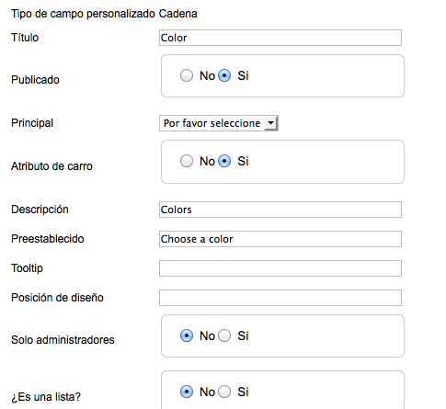This screenshot has width=446, height=409.
Task: Click the Publicado label
Action: pos(35,80)
